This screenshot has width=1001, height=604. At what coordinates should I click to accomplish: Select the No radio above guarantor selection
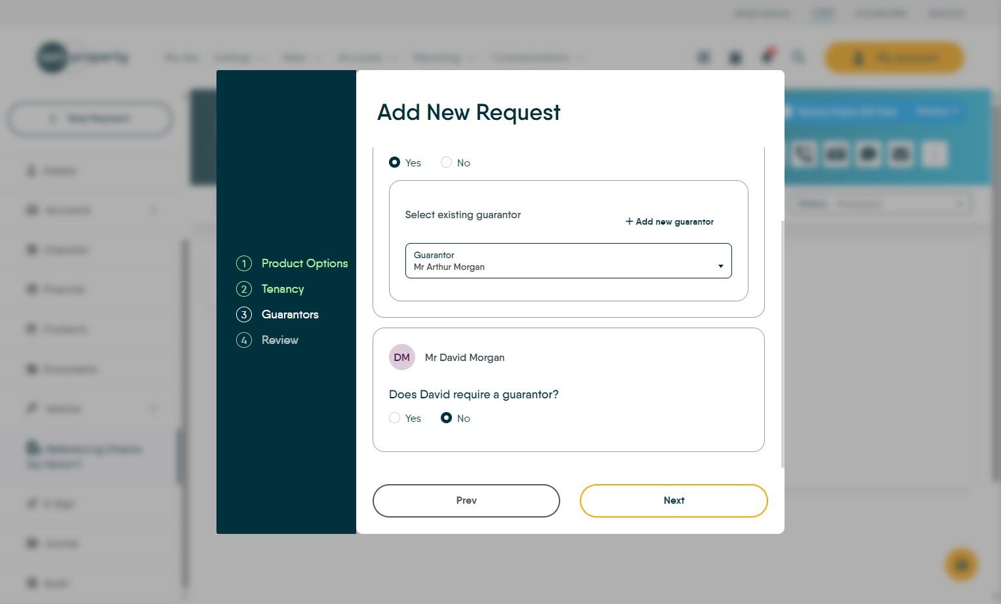click(446, 162)
